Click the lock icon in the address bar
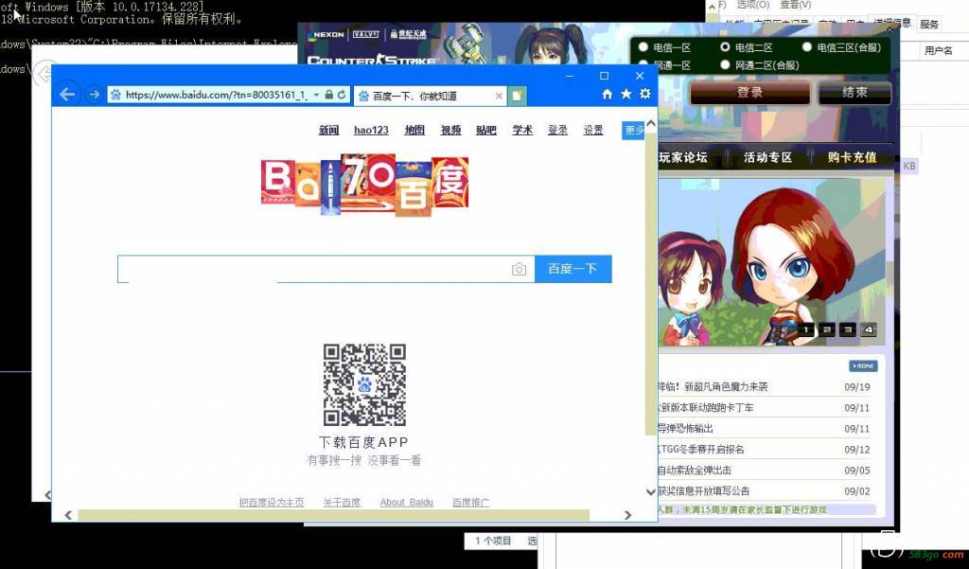This screenshot has width=969, height=569. point(328,95)
